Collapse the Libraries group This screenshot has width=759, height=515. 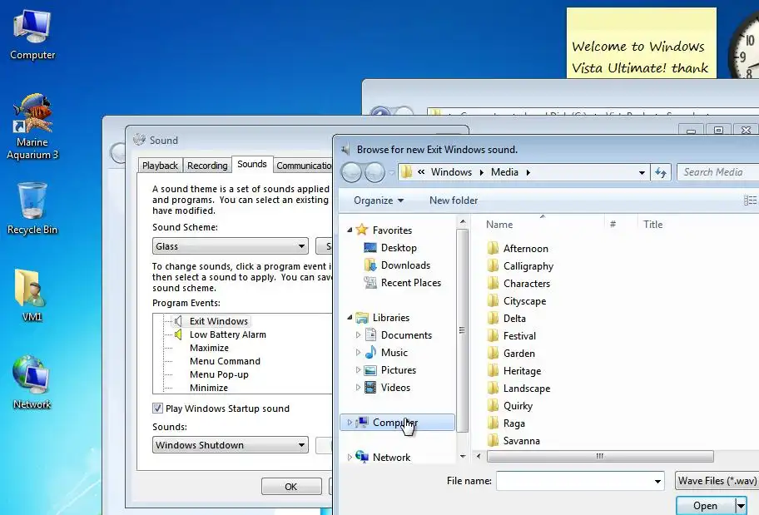click(x=350, y=318)
